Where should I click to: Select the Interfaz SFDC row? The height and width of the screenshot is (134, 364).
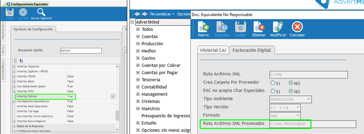click(x=64, y=91)
